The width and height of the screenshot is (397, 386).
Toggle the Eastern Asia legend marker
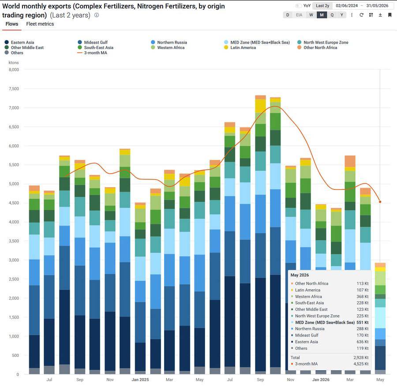tap(7, 42)
